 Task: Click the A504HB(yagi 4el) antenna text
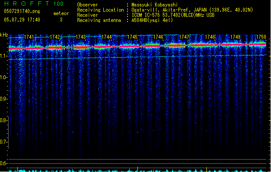click(152, 20)
